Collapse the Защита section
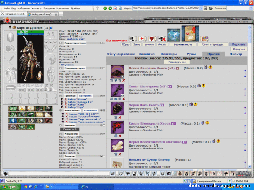Screen dimensions: 254x190 click(x=61, y=156)
